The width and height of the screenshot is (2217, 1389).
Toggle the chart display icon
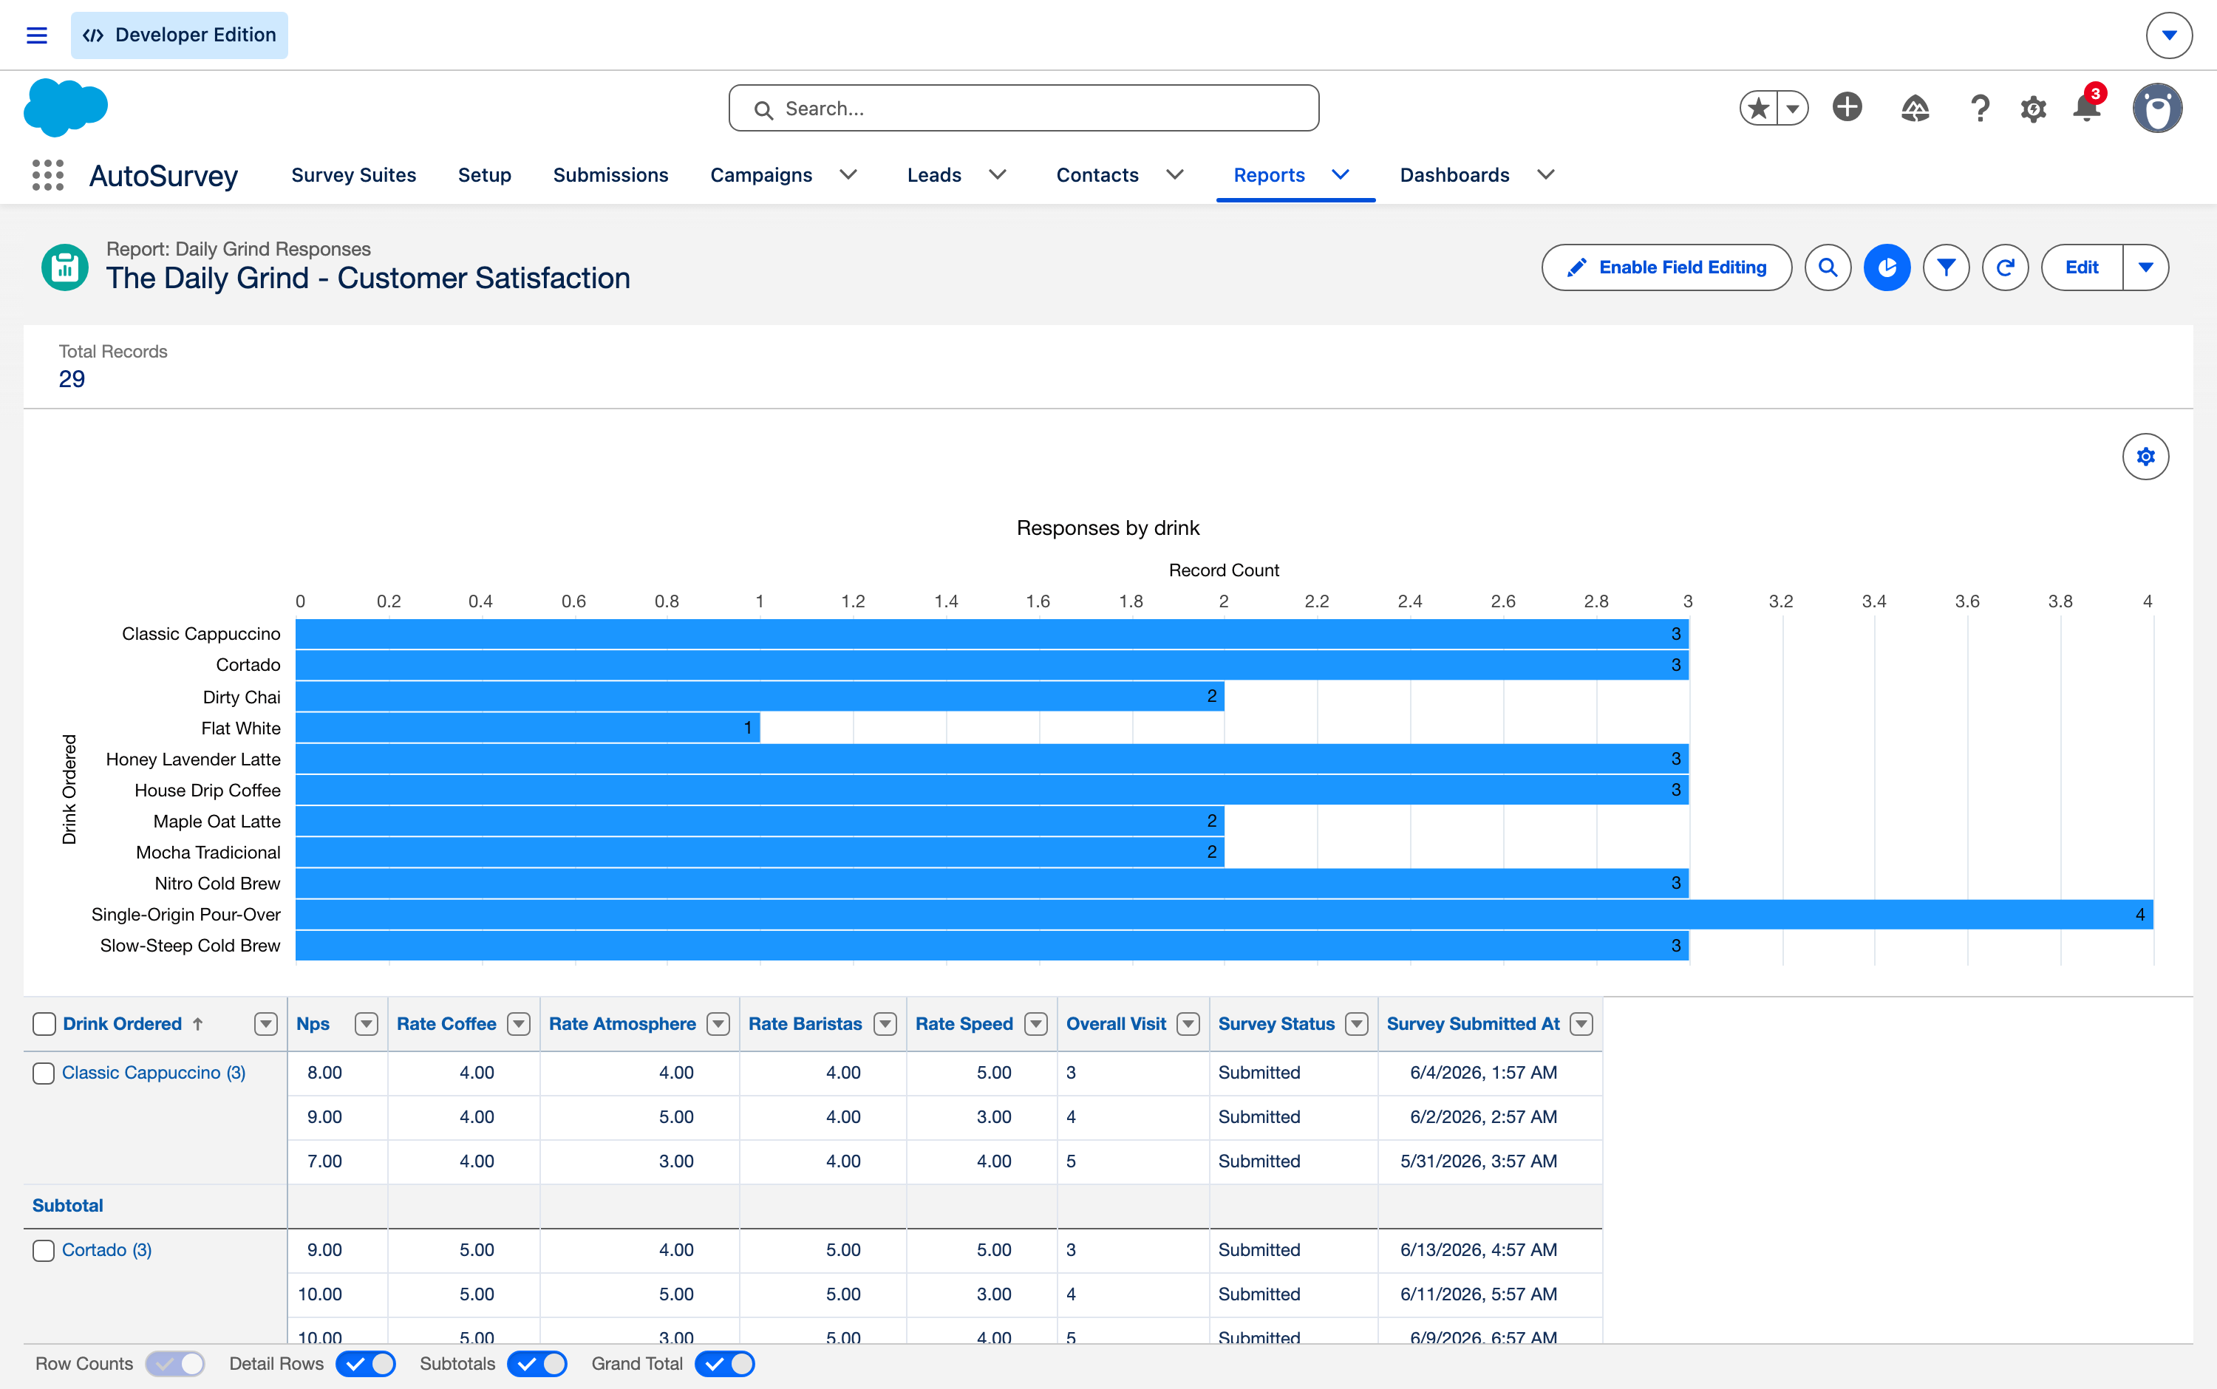[1886, 267]
